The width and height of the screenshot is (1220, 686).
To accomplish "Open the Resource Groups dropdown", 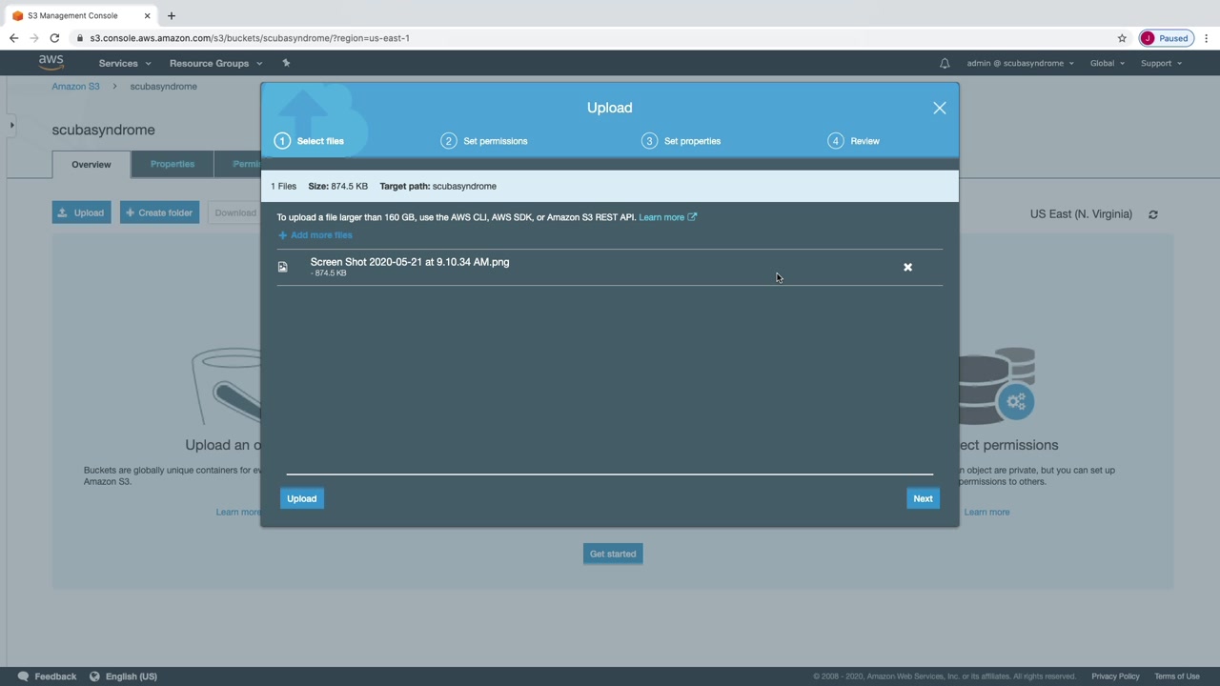I will click(x=215, y=63).
